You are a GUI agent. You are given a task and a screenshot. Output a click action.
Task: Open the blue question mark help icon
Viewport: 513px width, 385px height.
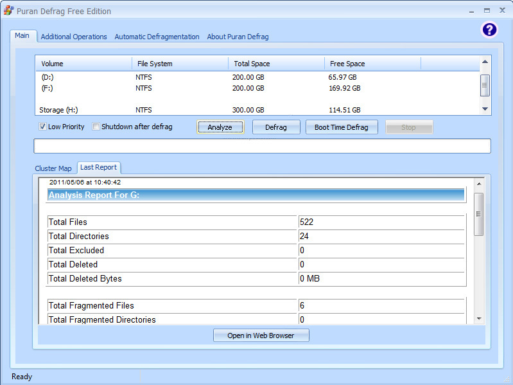489,30
